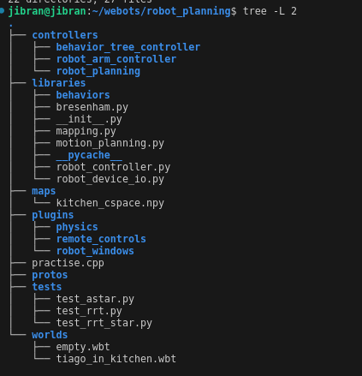Screen dimensions: 362x376
Task: Click robot_planning under controllers
Action: (98, 71)
